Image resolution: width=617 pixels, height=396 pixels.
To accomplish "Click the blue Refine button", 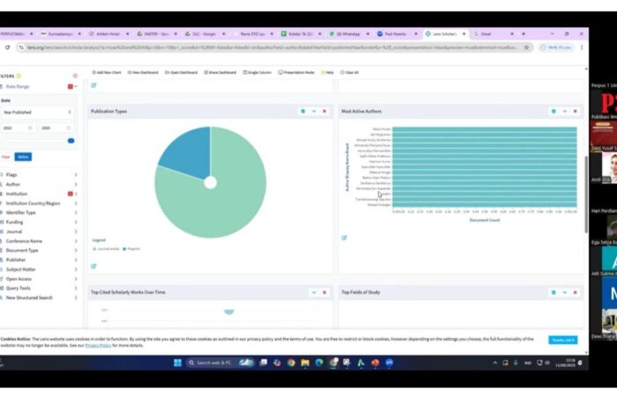I will [23, 157].
